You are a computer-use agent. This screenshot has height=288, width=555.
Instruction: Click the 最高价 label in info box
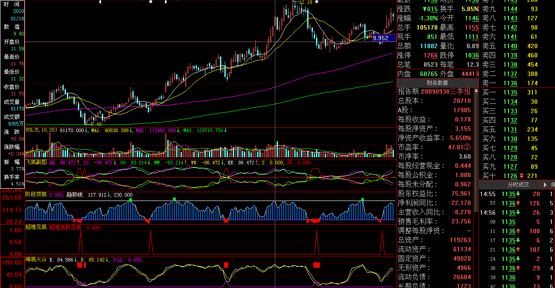coord(12,57)
